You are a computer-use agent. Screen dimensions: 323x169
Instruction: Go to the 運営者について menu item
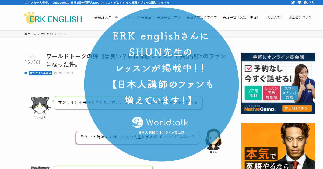click(x=300, y=17)
